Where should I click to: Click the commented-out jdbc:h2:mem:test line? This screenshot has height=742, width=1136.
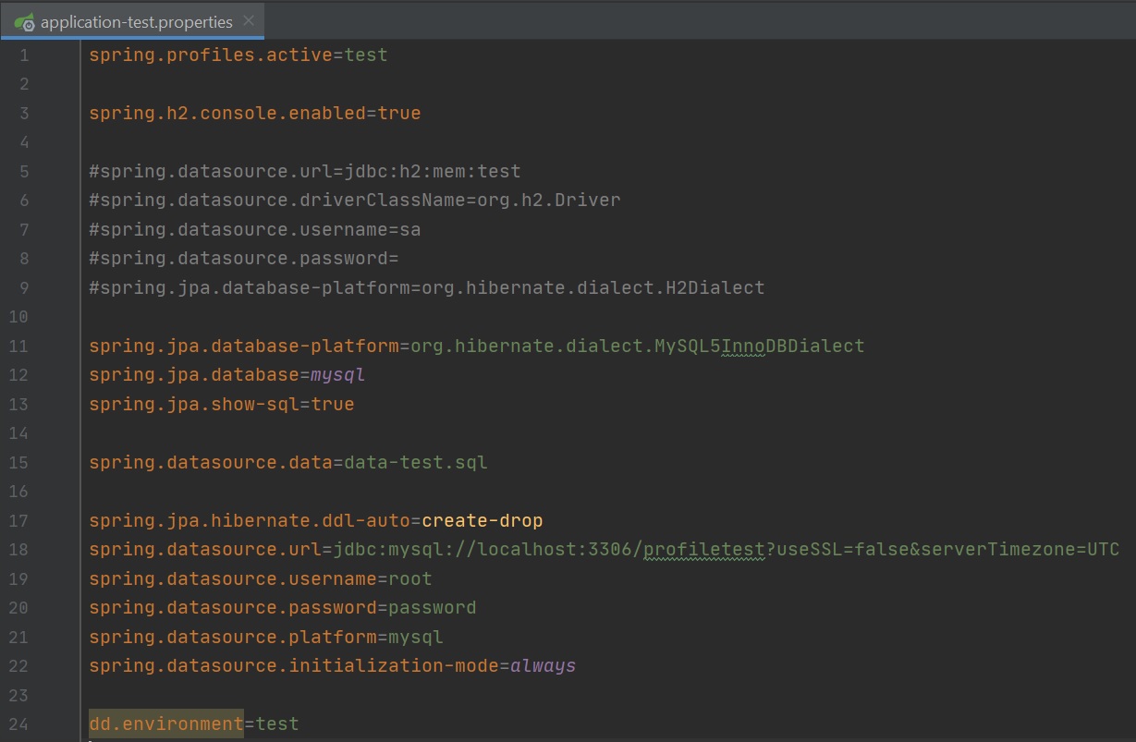coord(305,172)
